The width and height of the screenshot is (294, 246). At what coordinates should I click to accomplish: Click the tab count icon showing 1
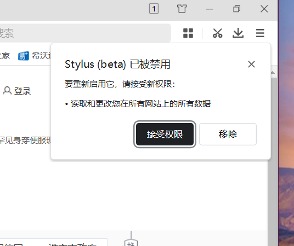(x=154, y=9)
